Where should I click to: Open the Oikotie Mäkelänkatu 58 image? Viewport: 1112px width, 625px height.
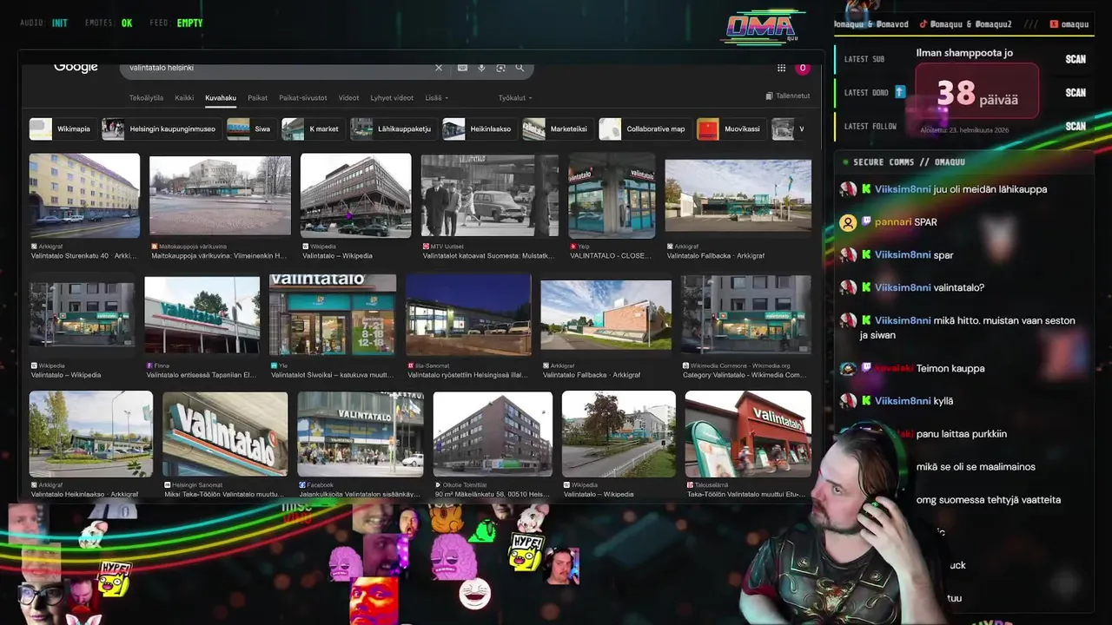[493, 434]
